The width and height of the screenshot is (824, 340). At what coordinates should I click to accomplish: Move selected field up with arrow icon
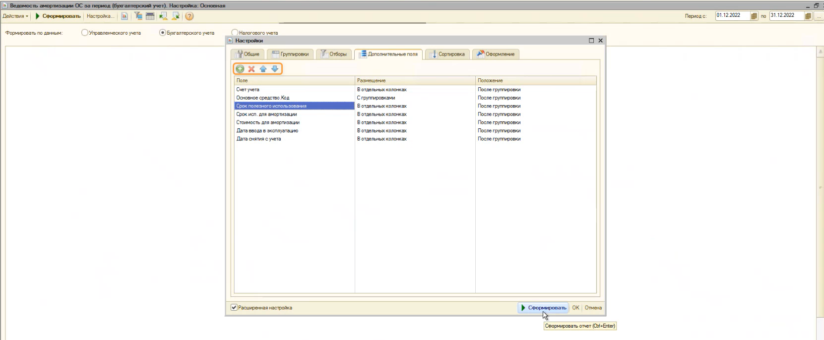click(x=263, y=69)
